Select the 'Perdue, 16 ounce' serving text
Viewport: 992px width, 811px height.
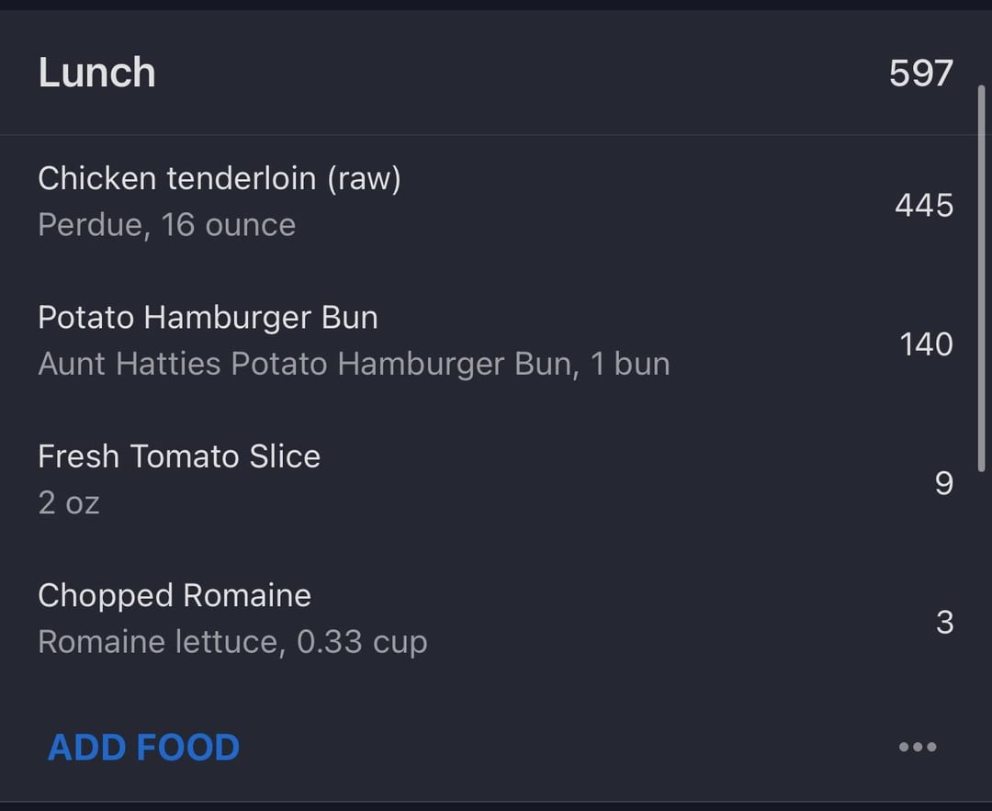tap(167, 225)
